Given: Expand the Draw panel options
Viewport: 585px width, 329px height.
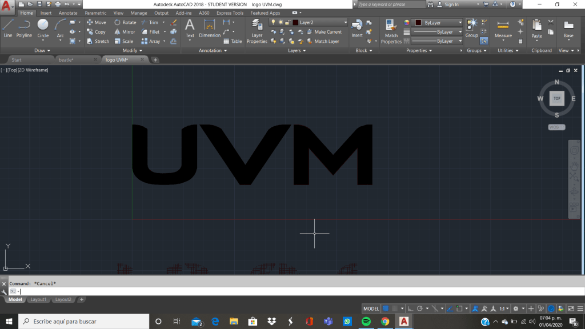Looking at the screenshot, I should (42, 50).
